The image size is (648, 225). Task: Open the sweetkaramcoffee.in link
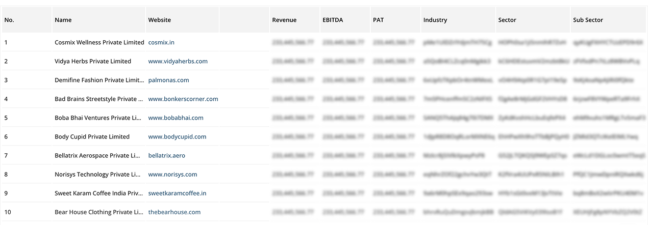pyautogui.click(x=178, y=193)
